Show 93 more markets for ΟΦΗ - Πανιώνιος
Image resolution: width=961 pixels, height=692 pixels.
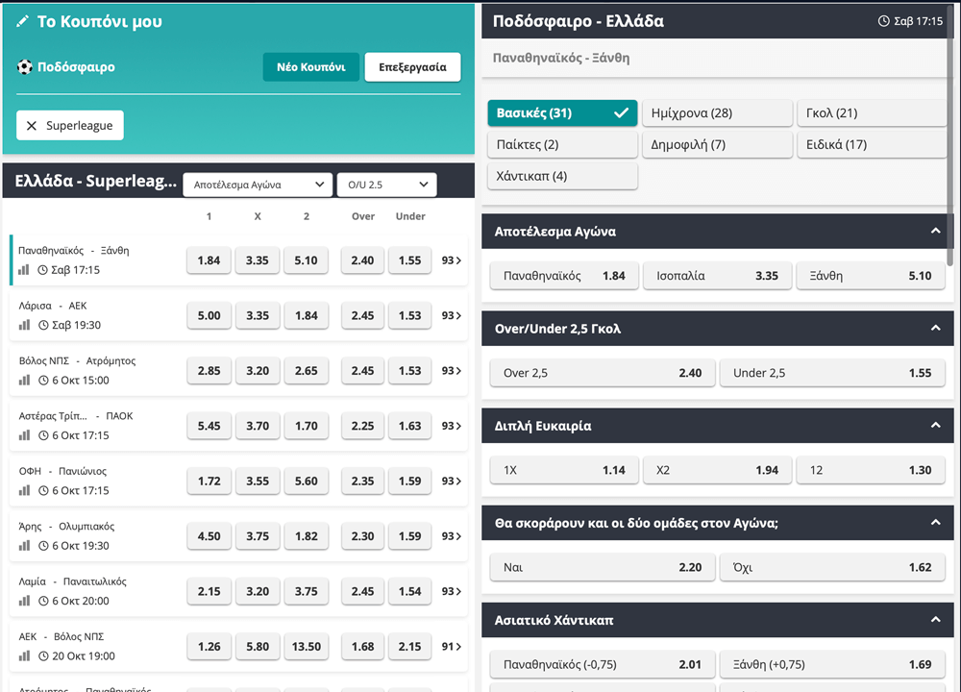pos(452,482)
